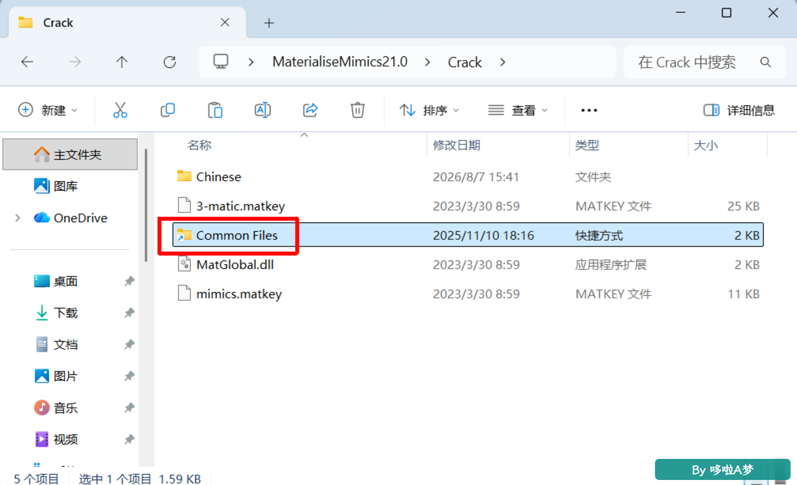Click the This PC monitor icon
797x485 pixels.
221,61
